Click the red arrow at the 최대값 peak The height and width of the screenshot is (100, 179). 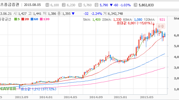click(x=154, y=24)
